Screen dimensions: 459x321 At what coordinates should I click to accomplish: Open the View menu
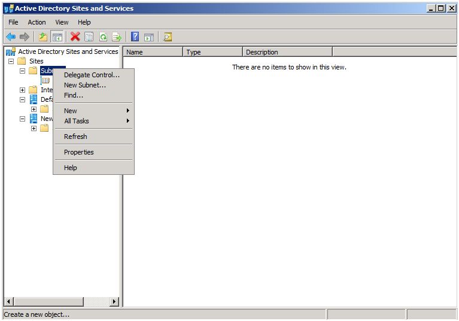(62, 22)
